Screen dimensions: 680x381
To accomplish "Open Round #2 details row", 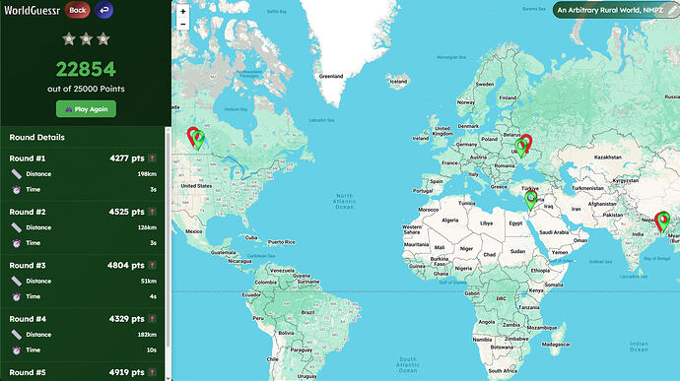I will (83, 227).
